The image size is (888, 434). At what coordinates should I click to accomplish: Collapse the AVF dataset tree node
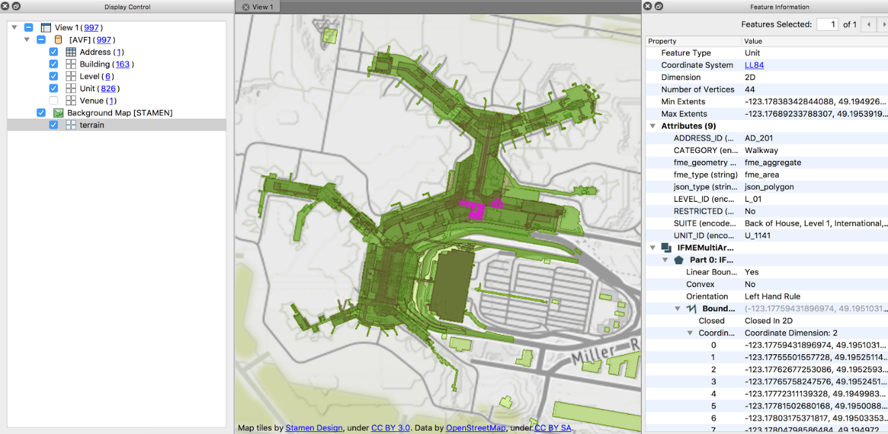click(x=27, y=40)
